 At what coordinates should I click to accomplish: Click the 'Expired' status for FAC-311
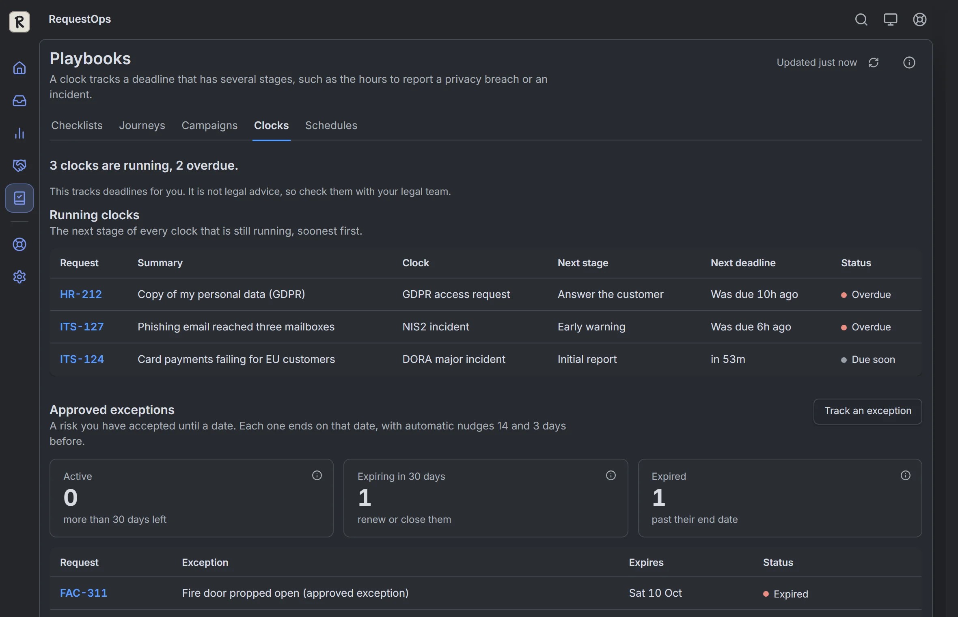[785, 594]
